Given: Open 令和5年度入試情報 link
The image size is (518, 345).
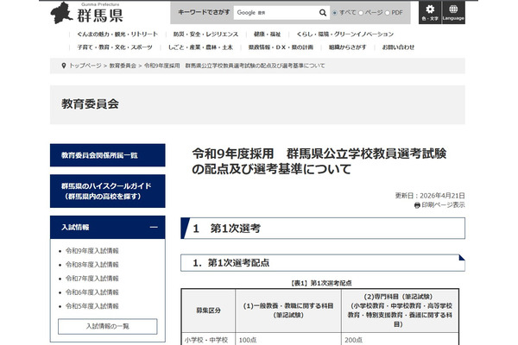Looking at the screenshot, I should (92, 306).
